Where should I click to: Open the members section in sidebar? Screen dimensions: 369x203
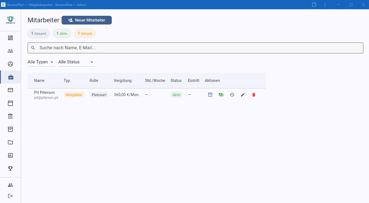tap(10, 51)
